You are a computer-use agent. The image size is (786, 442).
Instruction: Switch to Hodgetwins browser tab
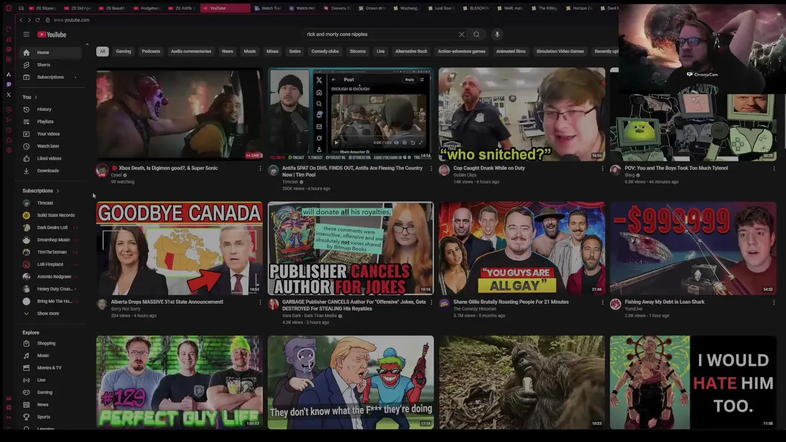point(147,8)
